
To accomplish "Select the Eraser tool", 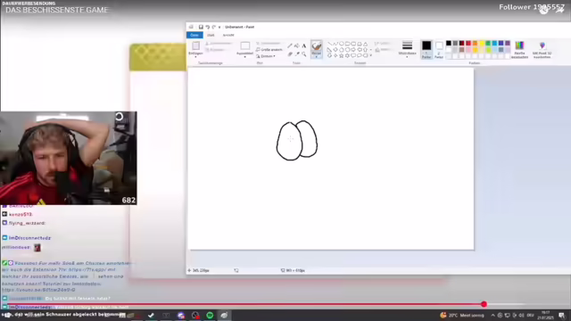I will pos(290,54).
